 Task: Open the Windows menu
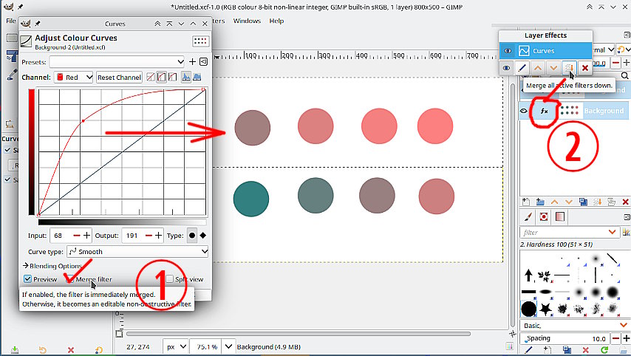(247, 21)
